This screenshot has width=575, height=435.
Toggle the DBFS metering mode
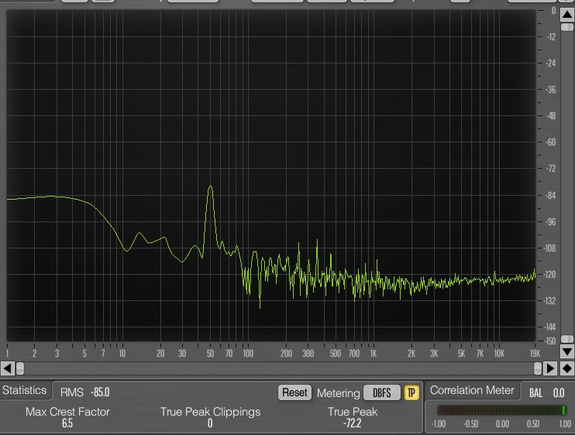[x=382, y=393]
